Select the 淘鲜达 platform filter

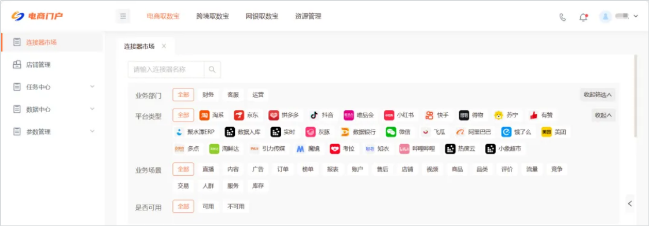tap(225, 149)
